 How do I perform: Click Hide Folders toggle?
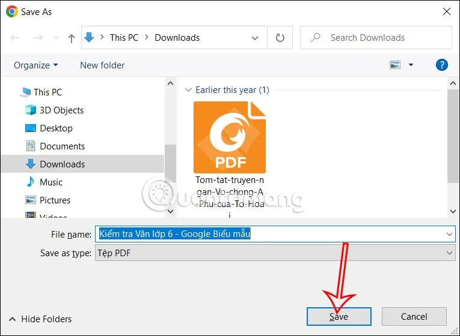point(40,319)
